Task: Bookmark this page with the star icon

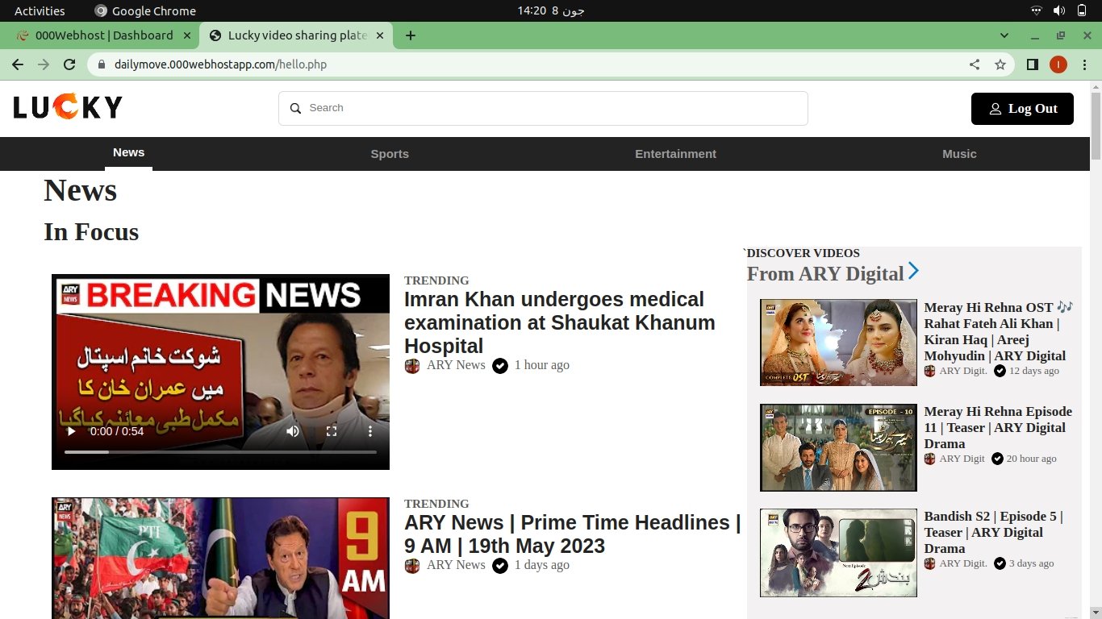Action: pyautogui.click(x=1000, y=64)
